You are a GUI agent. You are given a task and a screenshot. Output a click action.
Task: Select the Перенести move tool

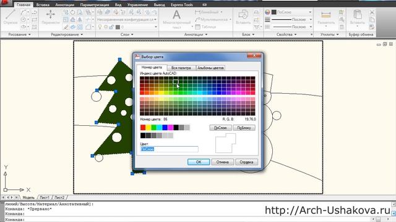(51, 17)
